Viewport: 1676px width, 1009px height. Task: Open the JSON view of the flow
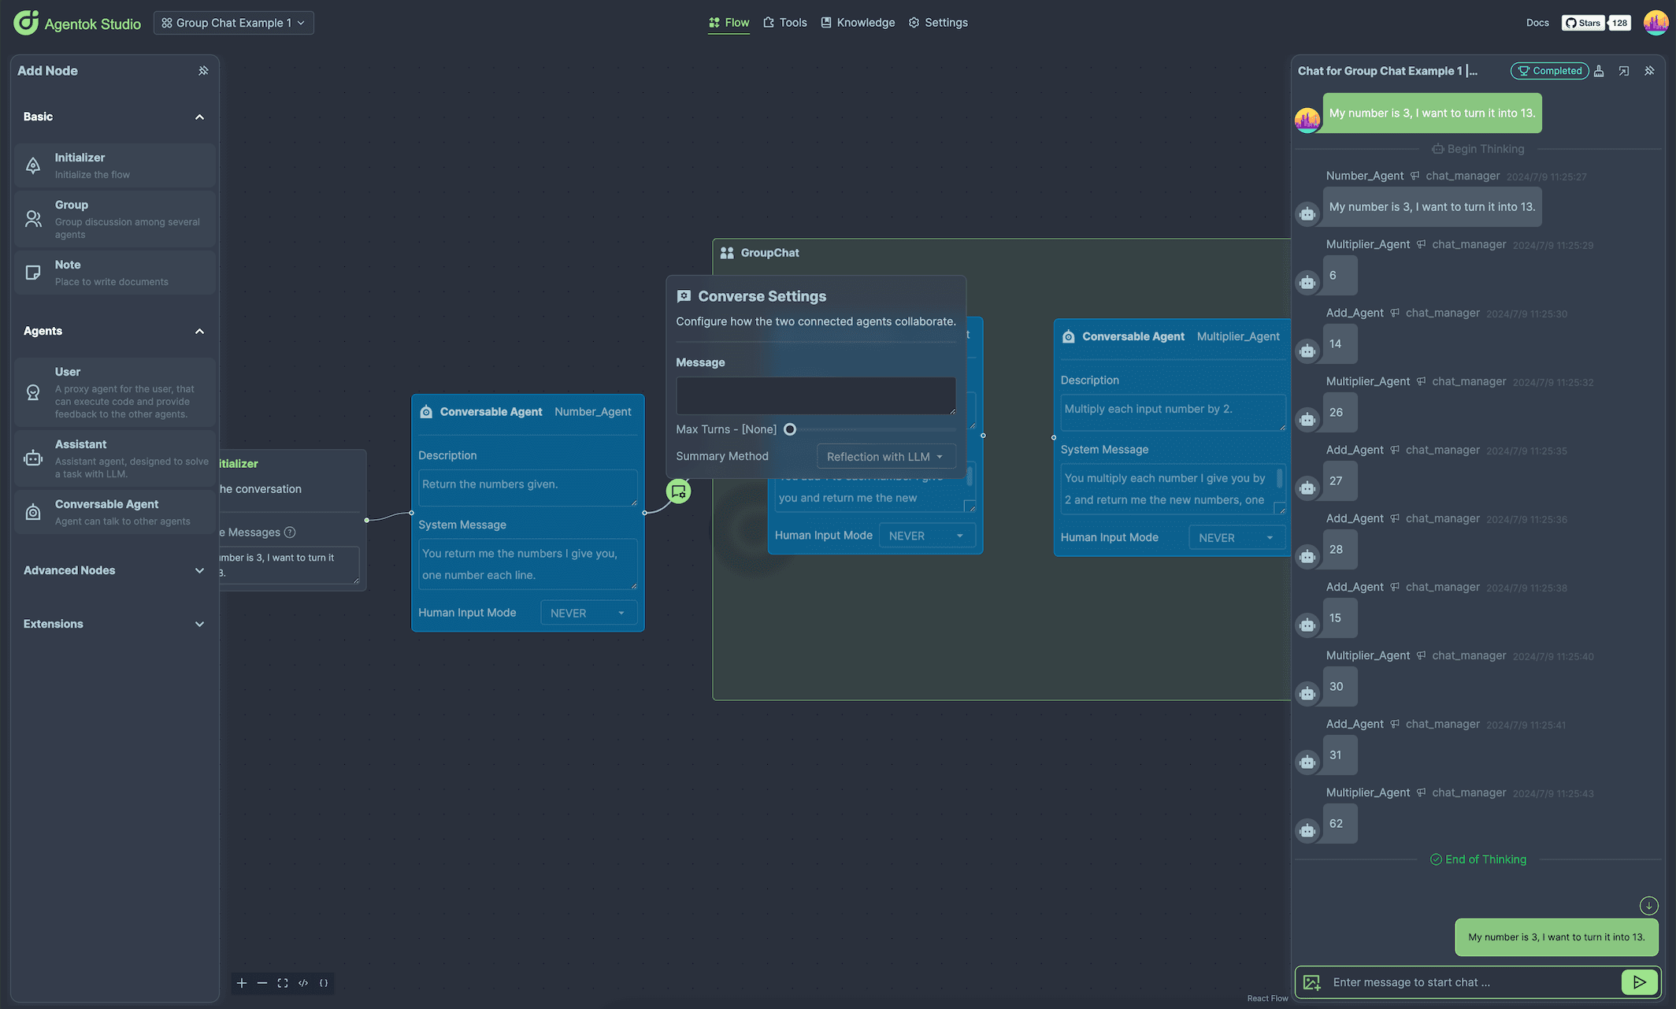[324, 983]
